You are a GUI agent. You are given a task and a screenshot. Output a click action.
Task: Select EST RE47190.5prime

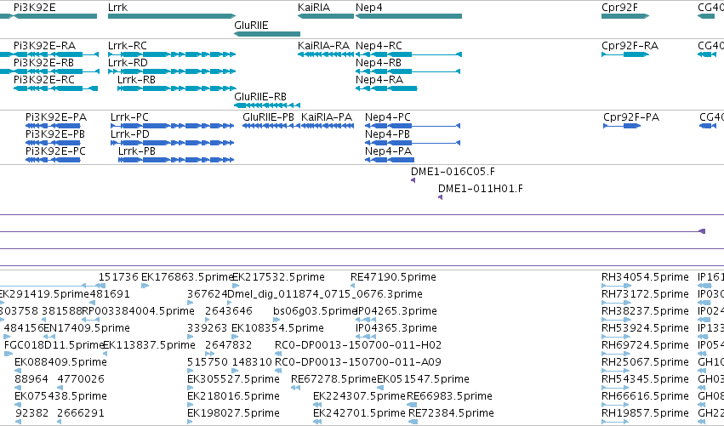tap(353, 286)
